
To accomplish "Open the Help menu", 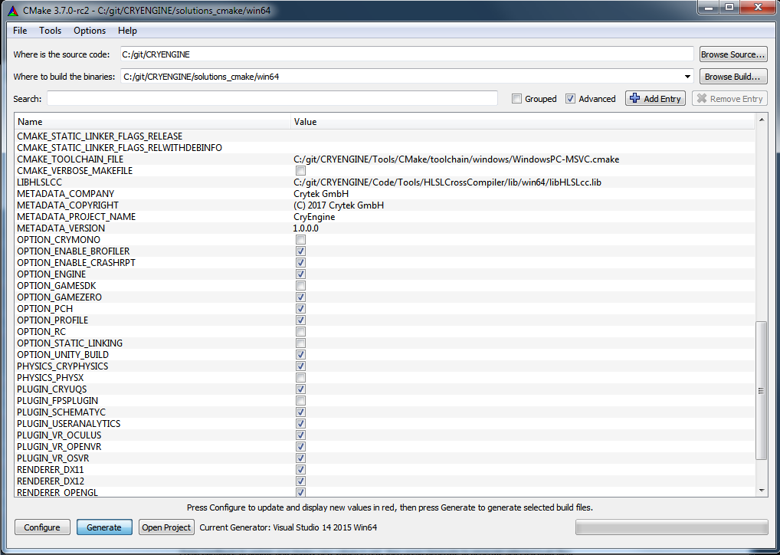I will click(127, 31).
